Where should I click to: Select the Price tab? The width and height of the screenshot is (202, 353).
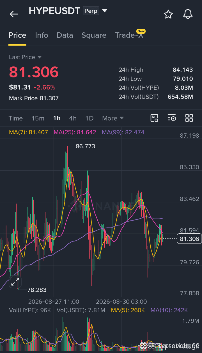coord(17,35)
